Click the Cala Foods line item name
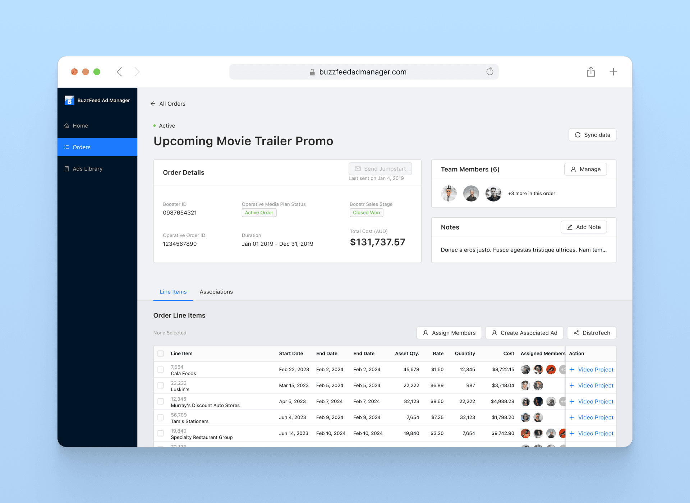 (x=184, y=374)
